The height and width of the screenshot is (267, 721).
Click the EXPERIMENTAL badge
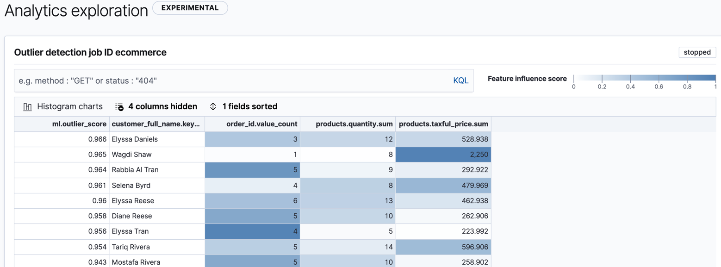point(190,8)
